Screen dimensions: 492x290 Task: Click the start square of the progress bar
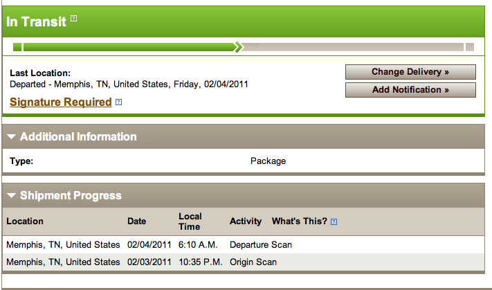(x=17, y=47)
